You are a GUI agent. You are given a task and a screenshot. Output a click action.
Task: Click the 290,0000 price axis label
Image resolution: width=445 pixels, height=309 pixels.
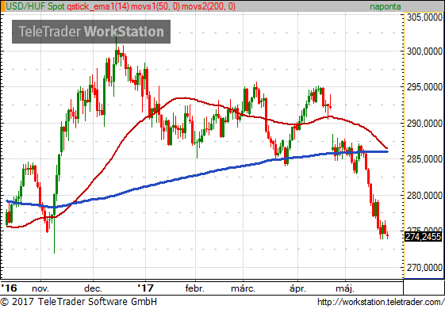(x=424, y=124)
